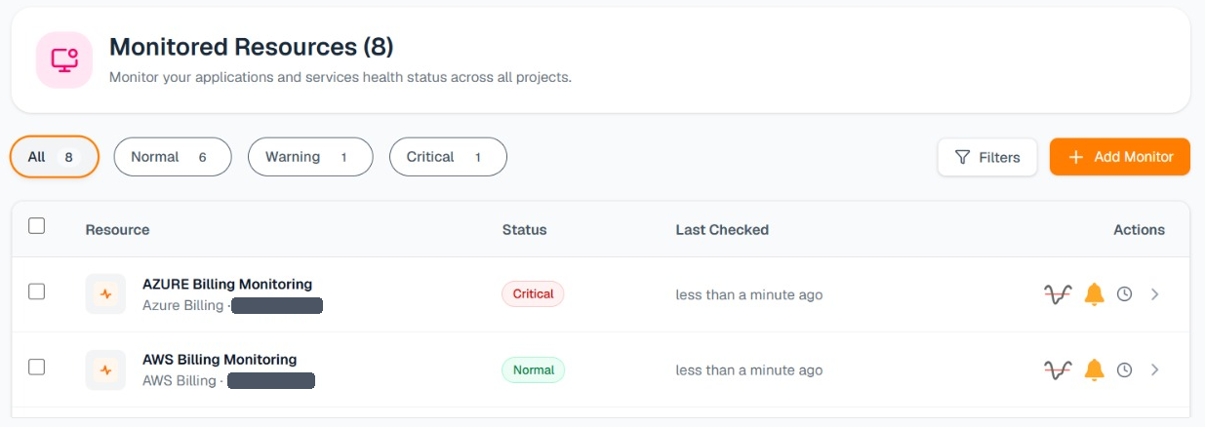Screen dimensions: 1205x427
Task: Select the Warning 1 filter tab
Action: click(310, 157)
